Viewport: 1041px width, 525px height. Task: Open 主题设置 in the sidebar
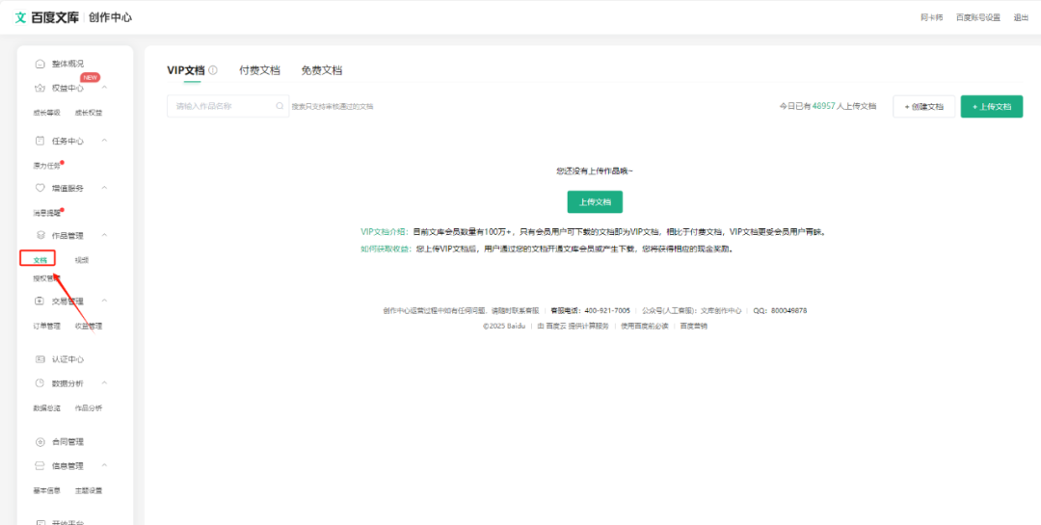(x=89, y=490)
